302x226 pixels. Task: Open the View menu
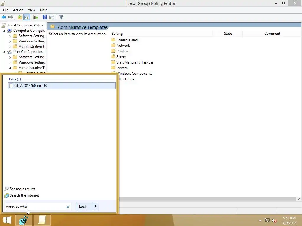click(32, 10)
